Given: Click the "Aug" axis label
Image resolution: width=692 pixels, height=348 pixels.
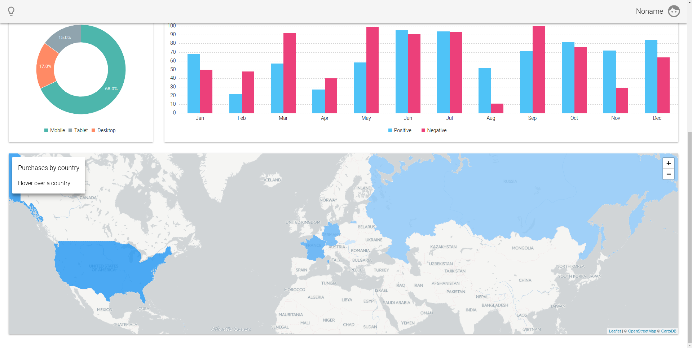Looking at the screenshot, I should [491, 118].
